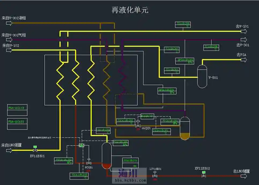Click the V-501 separator vessel

pos(202,76)
